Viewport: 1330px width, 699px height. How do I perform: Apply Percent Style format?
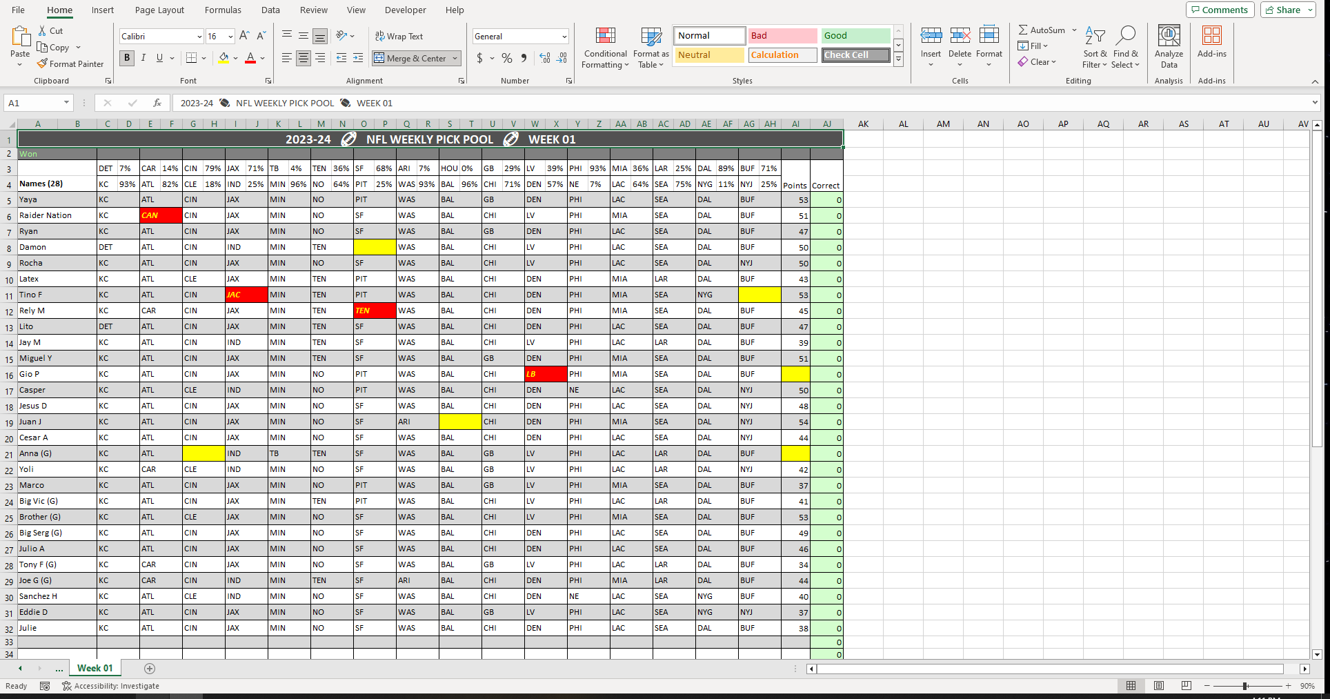coord(507,58)
